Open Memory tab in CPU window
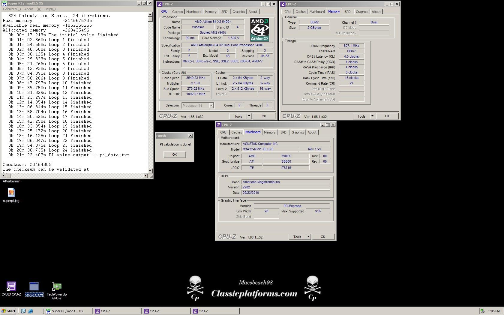504x315 pixels. coord(211,12)
